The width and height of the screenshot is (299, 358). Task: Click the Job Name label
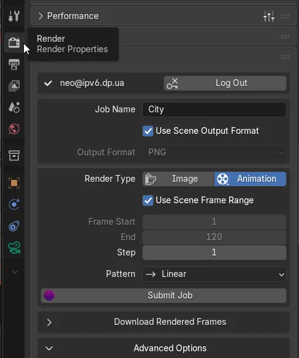[x=115, y=109]
